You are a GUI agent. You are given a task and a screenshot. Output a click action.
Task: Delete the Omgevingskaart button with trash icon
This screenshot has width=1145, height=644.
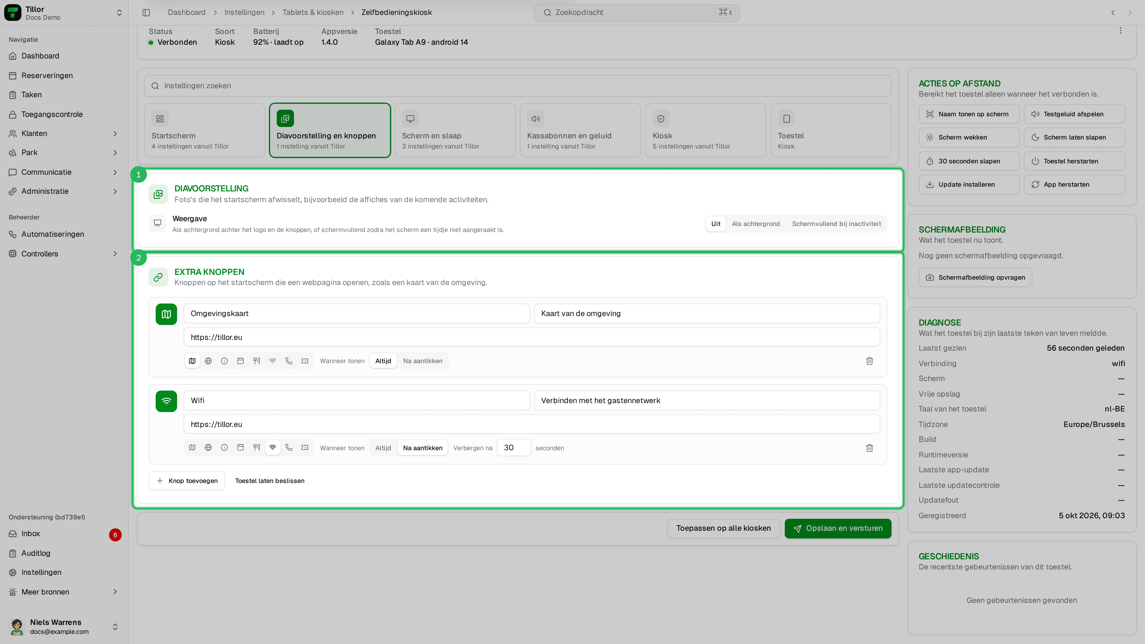869,361
